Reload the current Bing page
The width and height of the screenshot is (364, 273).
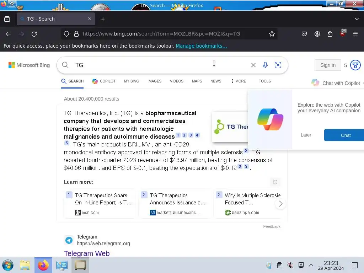pos(34,34)
